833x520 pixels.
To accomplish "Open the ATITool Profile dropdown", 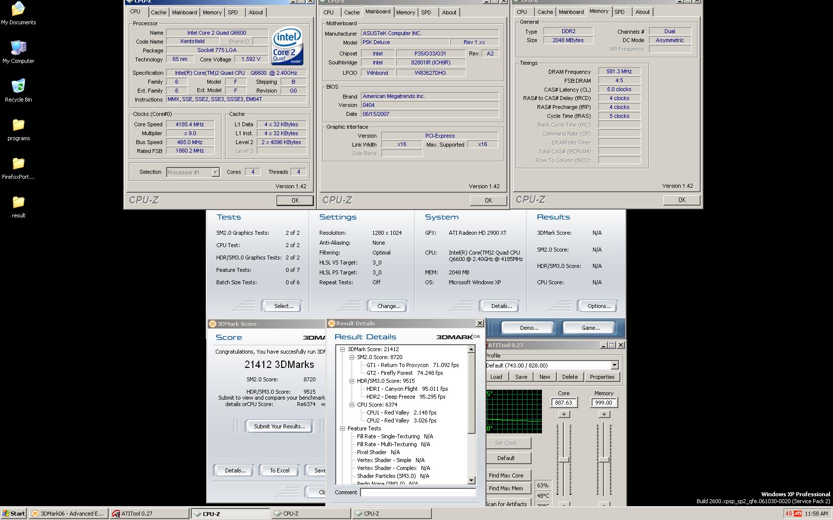I will pyautogui.click(x=614, y=365).
